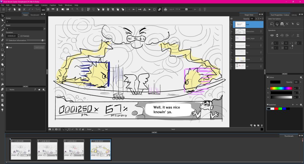Select the Text tool in left toolbar

[x=2, y=45]
